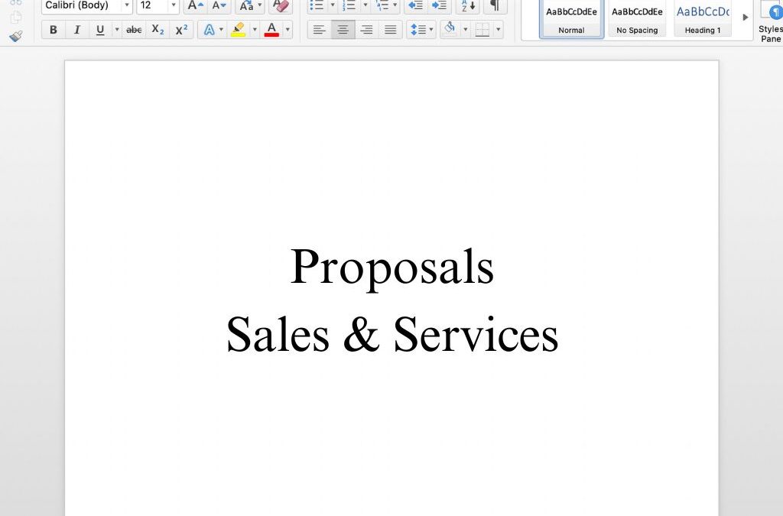Apply the No Spacing style

pyautogui.click(x=637, y=18)
